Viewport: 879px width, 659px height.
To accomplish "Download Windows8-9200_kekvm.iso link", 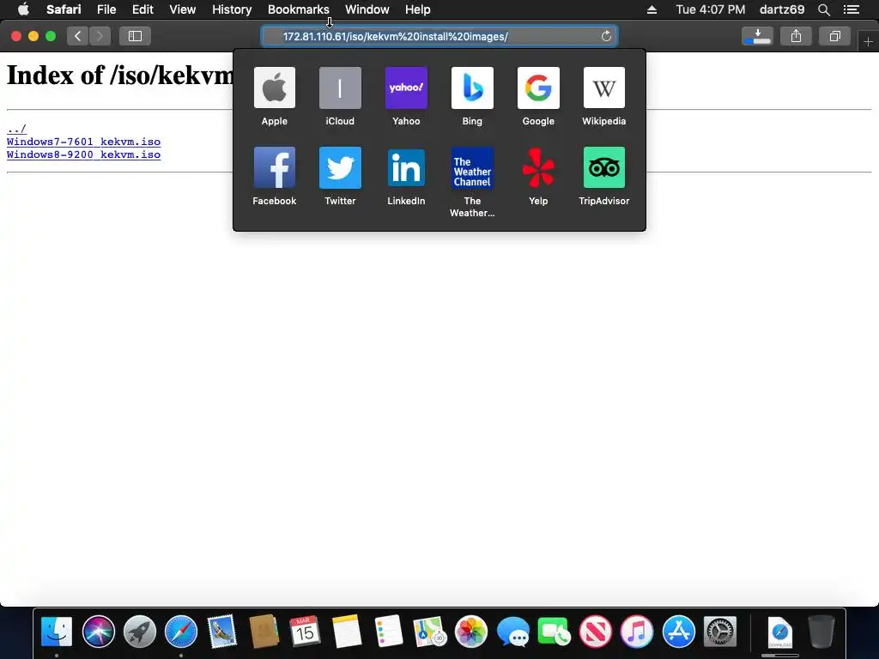I will [83, 154].
